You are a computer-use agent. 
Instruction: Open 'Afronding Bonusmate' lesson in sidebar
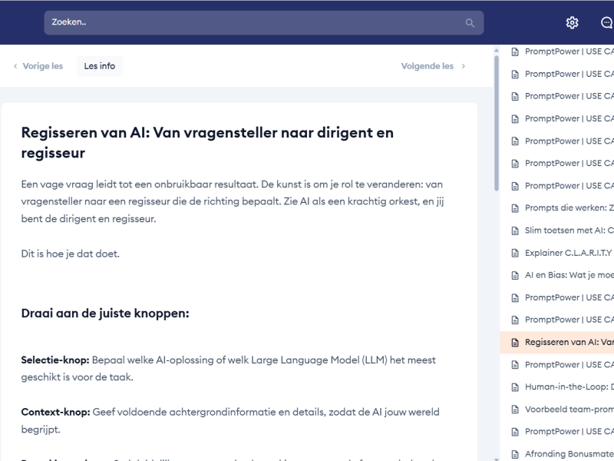click(568, 454)
